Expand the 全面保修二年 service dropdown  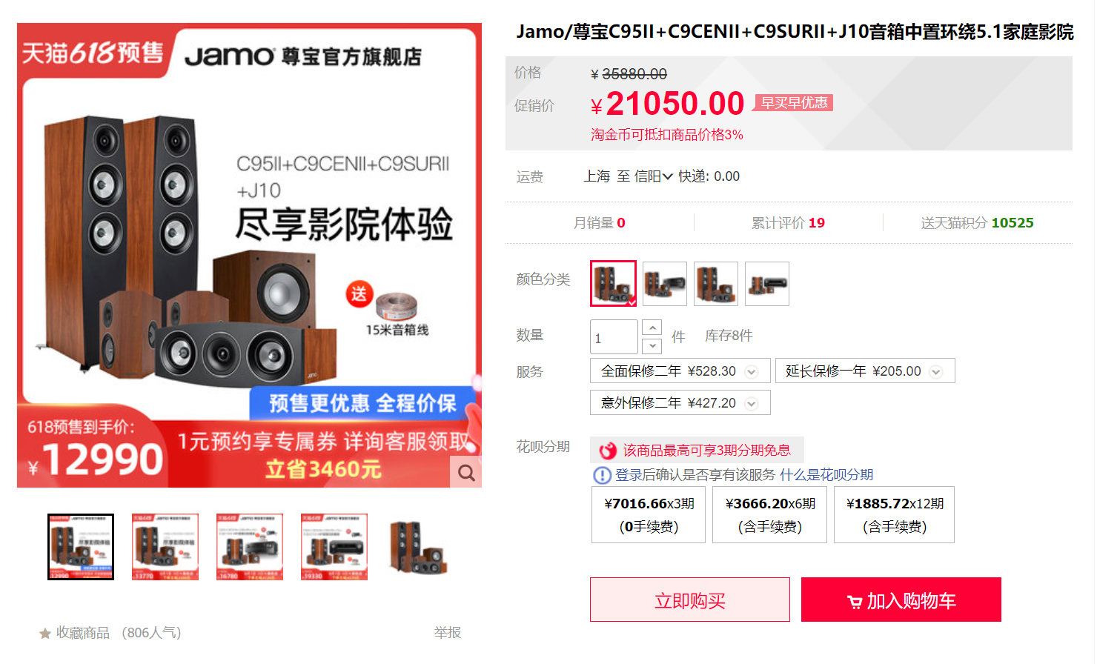pos(680,371)
